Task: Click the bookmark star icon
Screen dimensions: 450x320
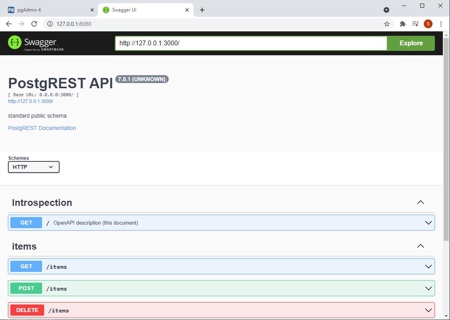Action: click(x=386, y=24)
